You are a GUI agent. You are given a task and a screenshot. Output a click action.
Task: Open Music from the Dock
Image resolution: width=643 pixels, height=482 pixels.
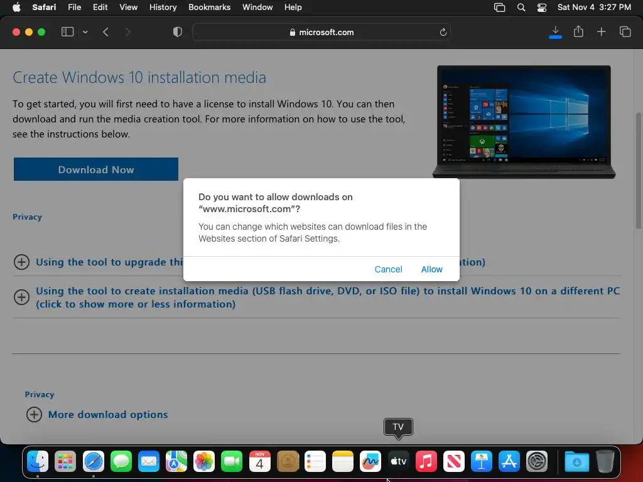click(426, 461)
